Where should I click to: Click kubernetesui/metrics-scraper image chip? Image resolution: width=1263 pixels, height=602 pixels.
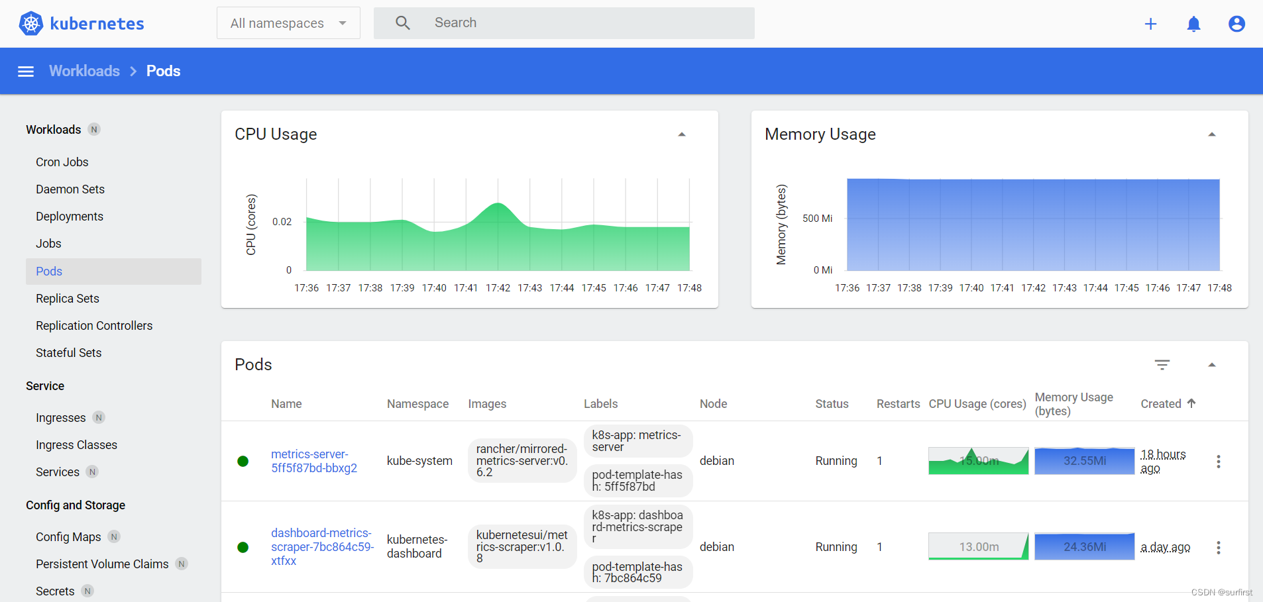point(522,547)
